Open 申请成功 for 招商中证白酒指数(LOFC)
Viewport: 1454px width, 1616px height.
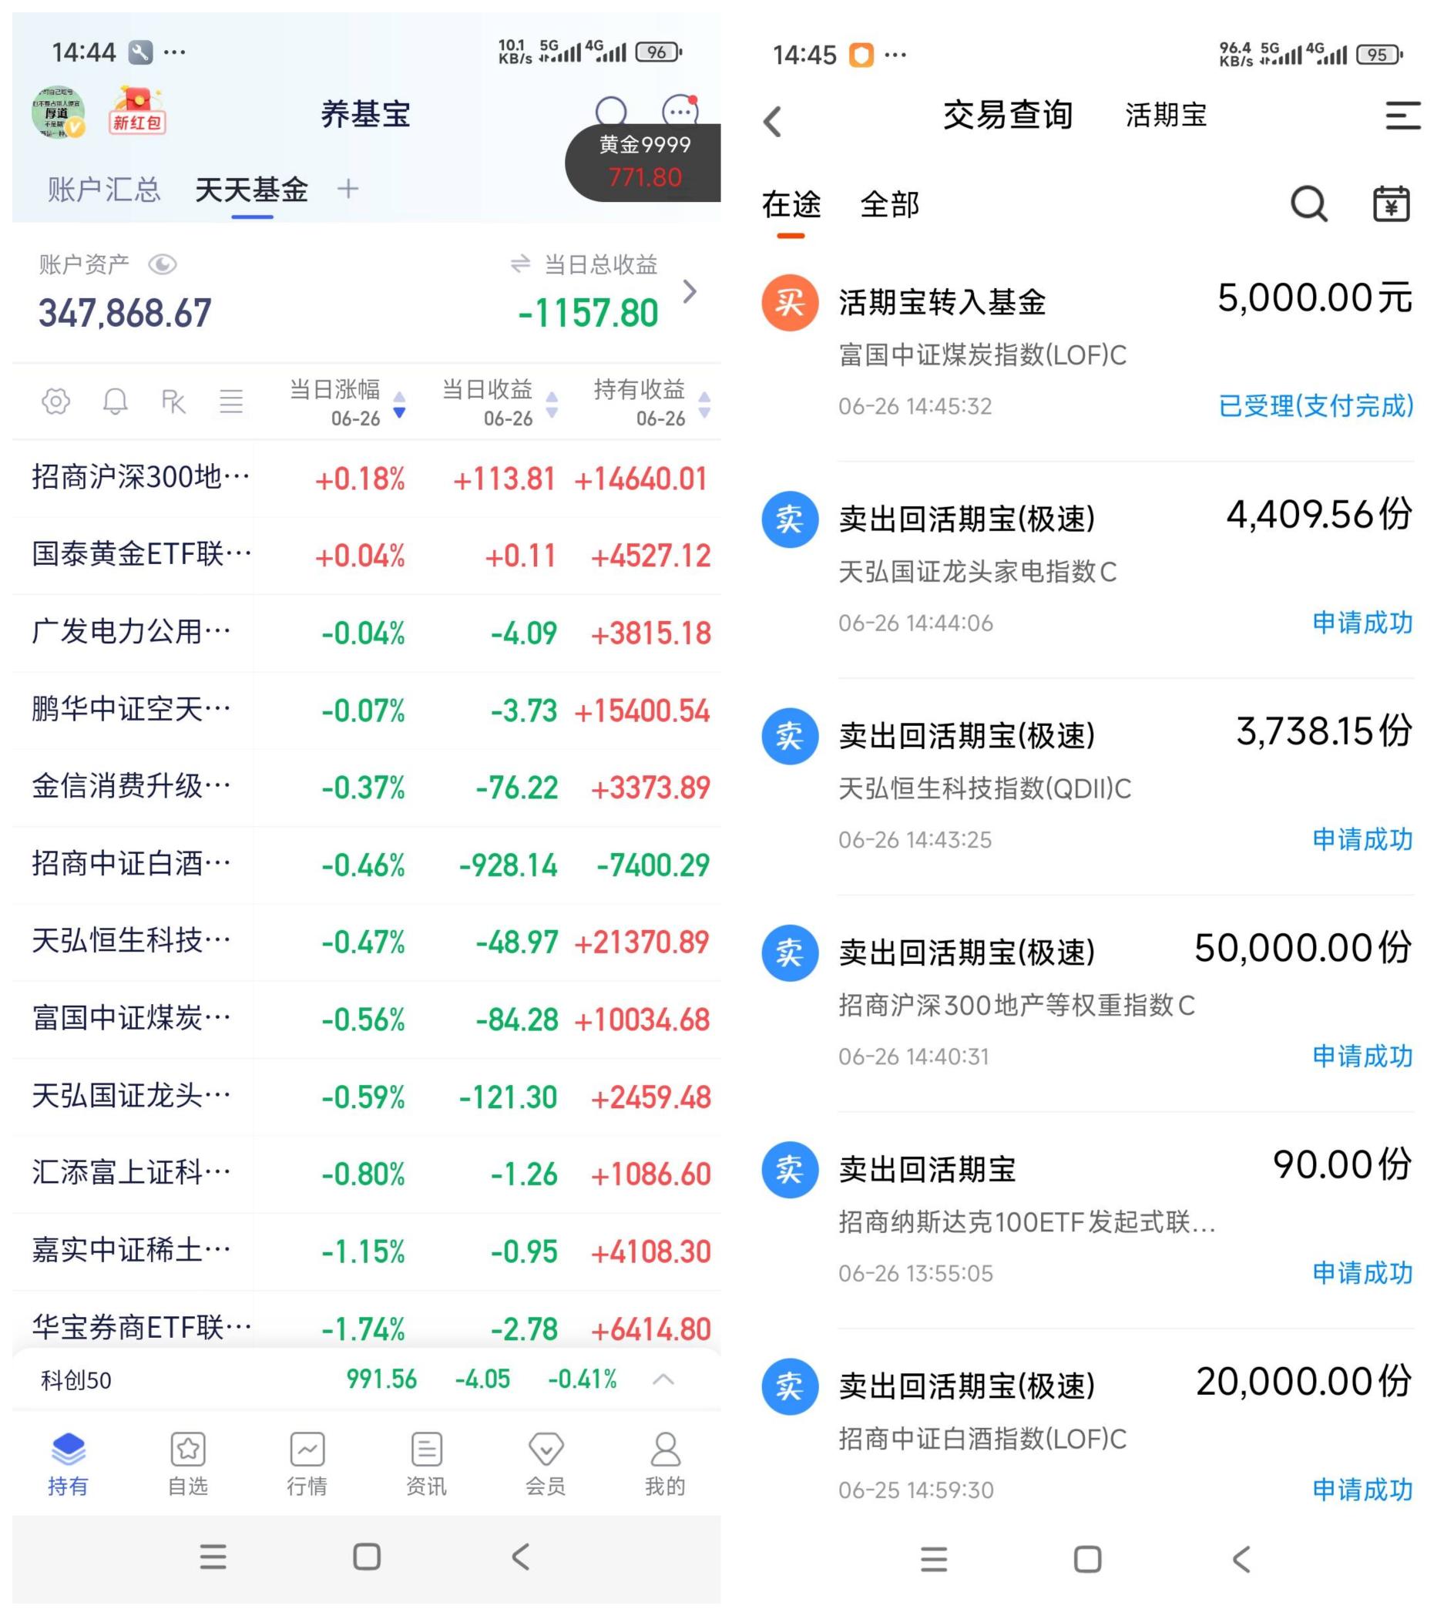[x=1362, y=1490]
